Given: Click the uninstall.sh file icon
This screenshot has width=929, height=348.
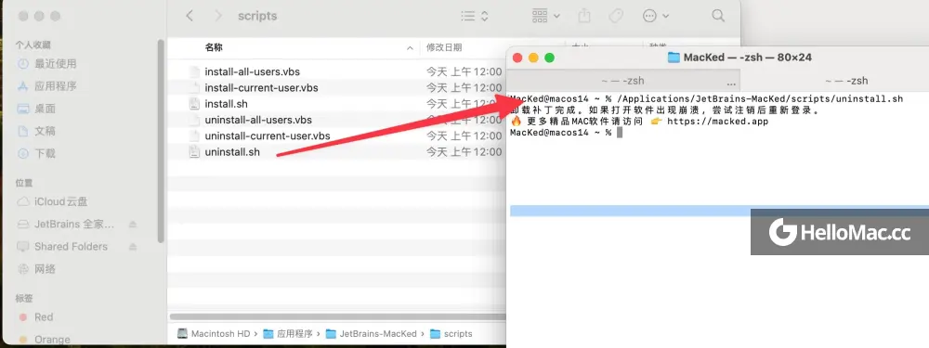Looking at the screenshot, I should coord(194,152).
